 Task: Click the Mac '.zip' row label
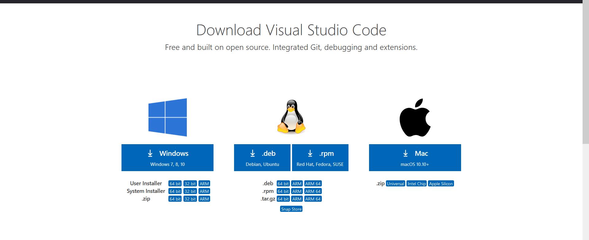coord(380,184)
